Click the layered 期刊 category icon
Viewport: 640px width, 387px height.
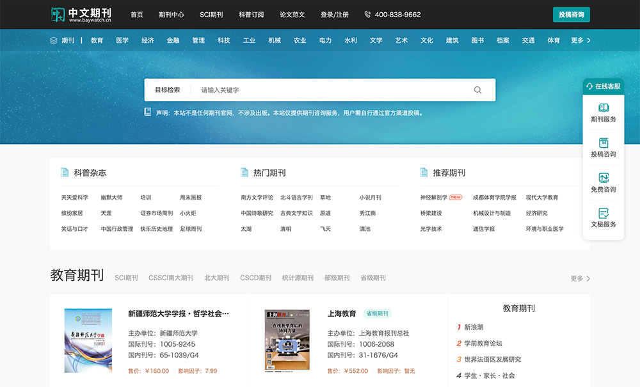pyautogui.click(x=54, y=40)
